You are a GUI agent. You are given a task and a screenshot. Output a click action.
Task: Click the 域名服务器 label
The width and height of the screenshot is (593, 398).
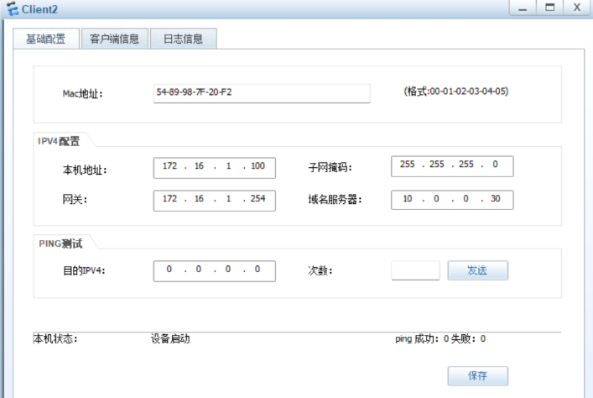pos(335,199)
